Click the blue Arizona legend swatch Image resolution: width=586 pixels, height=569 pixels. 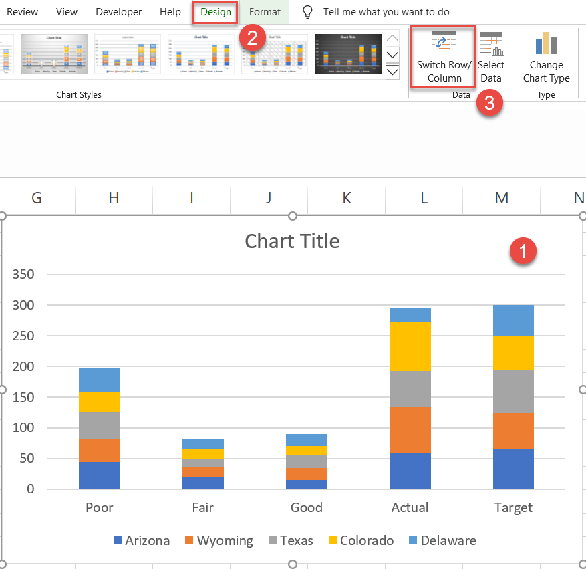click(x=117, y=540)
